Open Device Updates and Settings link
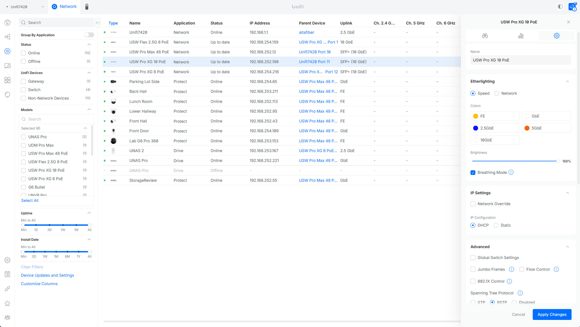Viewport: 580px width, 327px height. pyautogui.click(x=47, y=275)
